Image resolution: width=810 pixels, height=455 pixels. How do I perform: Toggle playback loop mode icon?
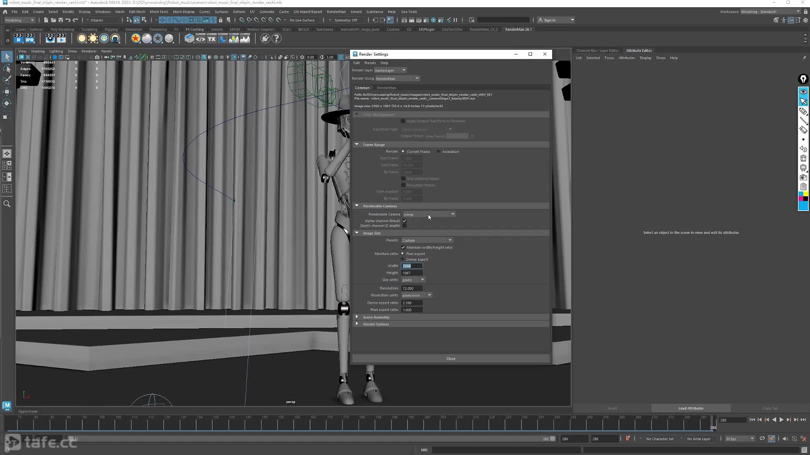pyautogui.click(x=762, y=439)
